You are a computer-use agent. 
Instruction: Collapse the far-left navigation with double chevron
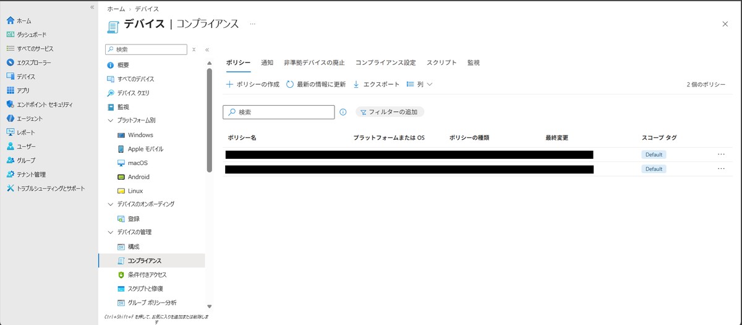[92, 7]
